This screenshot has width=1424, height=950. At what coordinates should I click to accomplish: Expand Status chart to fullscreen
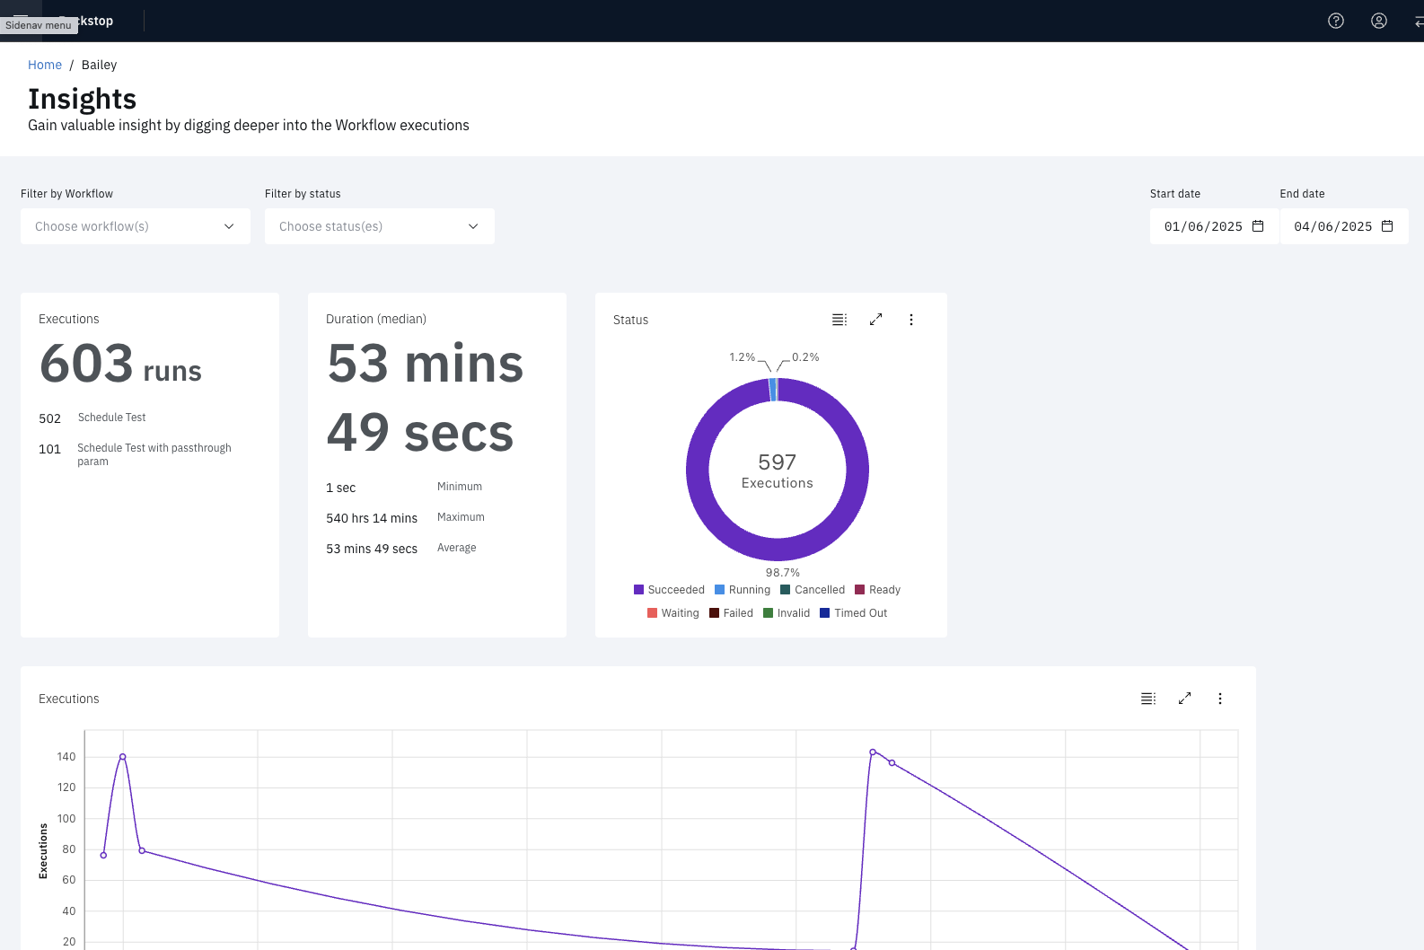coord(875,320)
